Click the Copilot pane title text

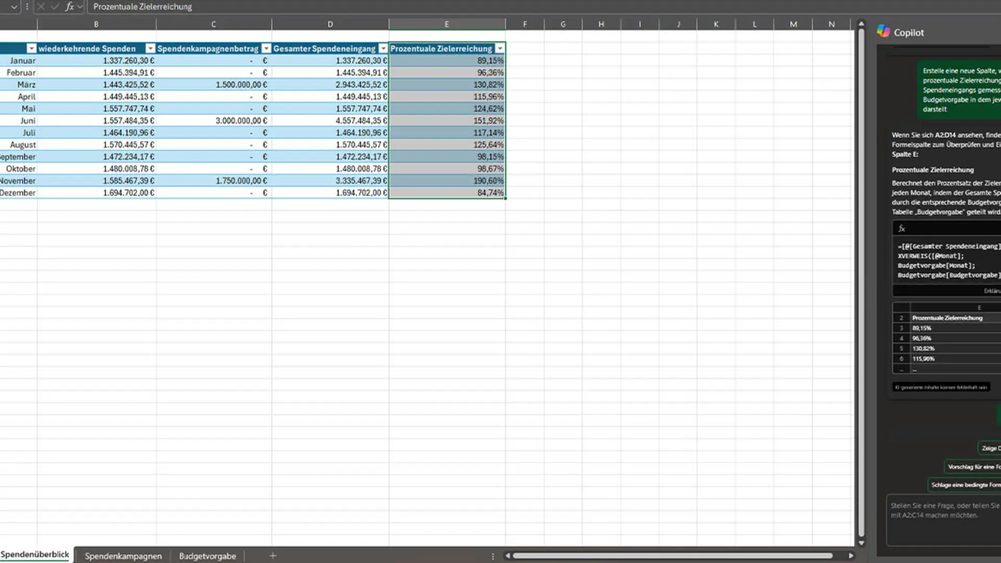pos(909,32)
